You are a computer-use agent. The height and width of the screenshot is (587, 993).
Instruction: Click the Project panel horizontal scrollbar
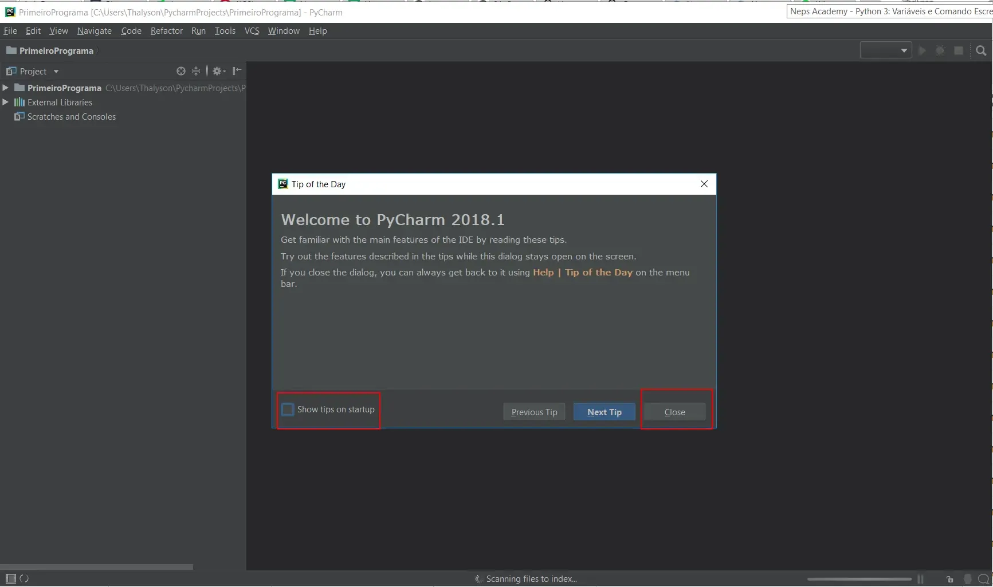tap(96, 567)
